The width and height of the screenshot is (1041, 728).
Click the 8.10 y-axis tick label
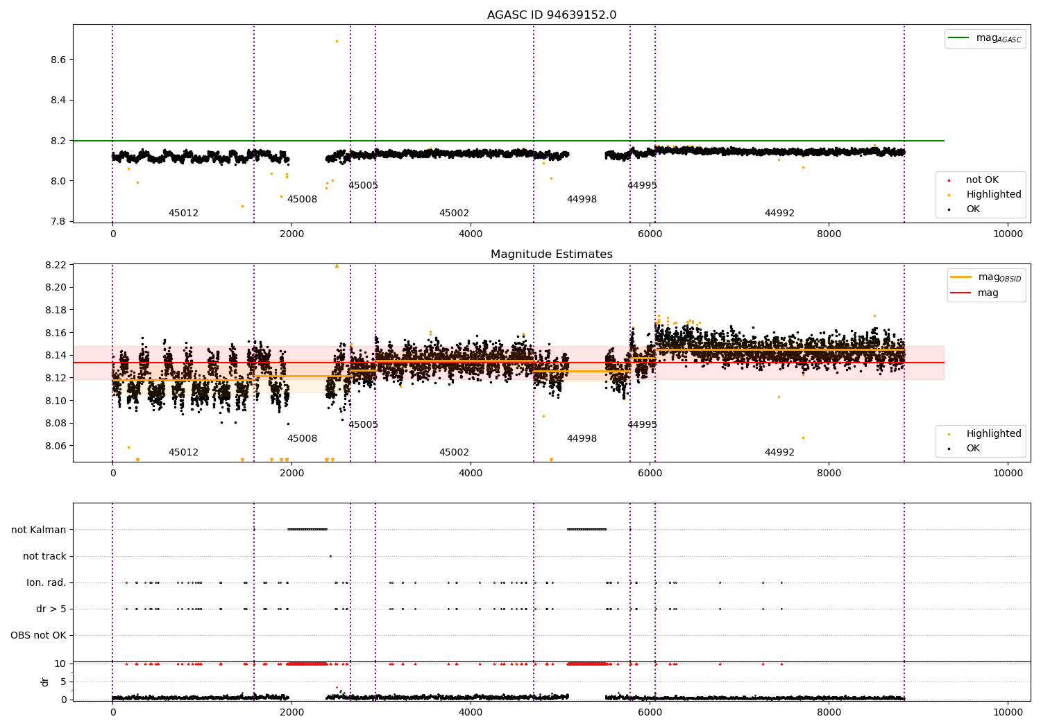point(56,401)
